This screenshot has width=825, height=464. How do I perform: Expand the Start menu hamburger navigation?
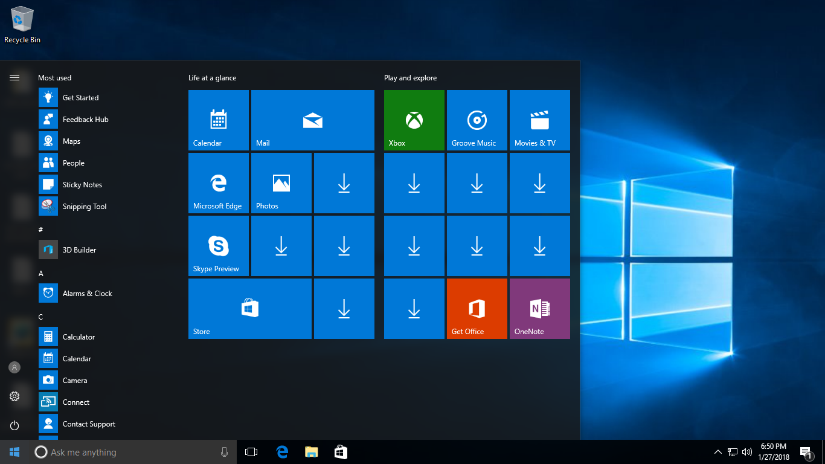[x=14, y=77]
